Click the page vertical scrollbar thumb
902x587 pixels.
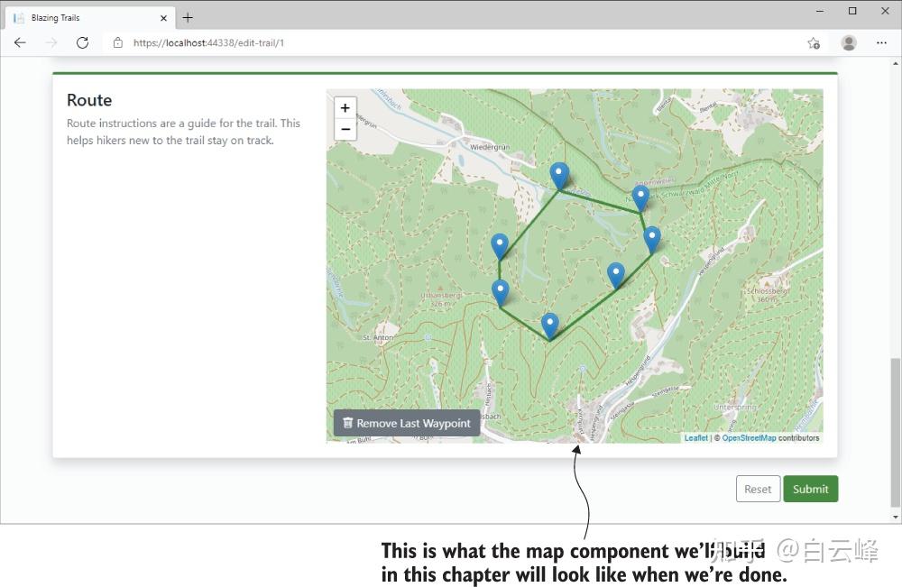pos(895,433)
